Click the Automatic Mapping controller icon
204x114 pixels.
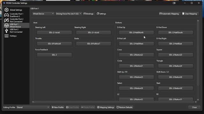(x=161, y=14)
